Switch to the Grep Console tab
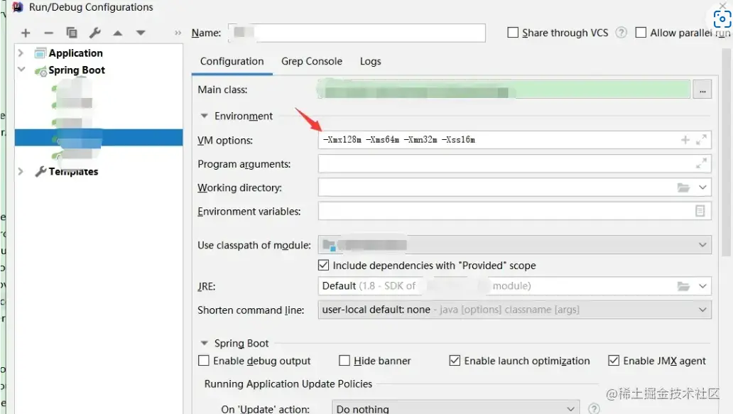The width and height of the screenshot is (733, 414). 312,61
